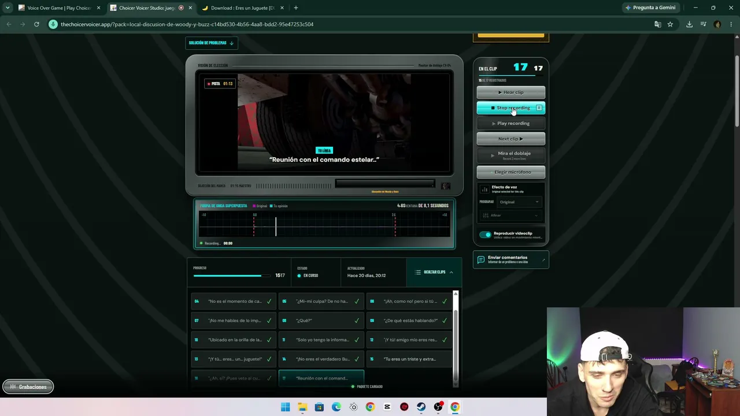Click the Efecto de voz equalizer icon

pyautogui.click(x=484, y=189)
